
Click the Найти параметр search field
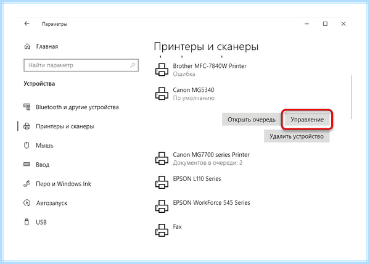(x=81, y=65)
